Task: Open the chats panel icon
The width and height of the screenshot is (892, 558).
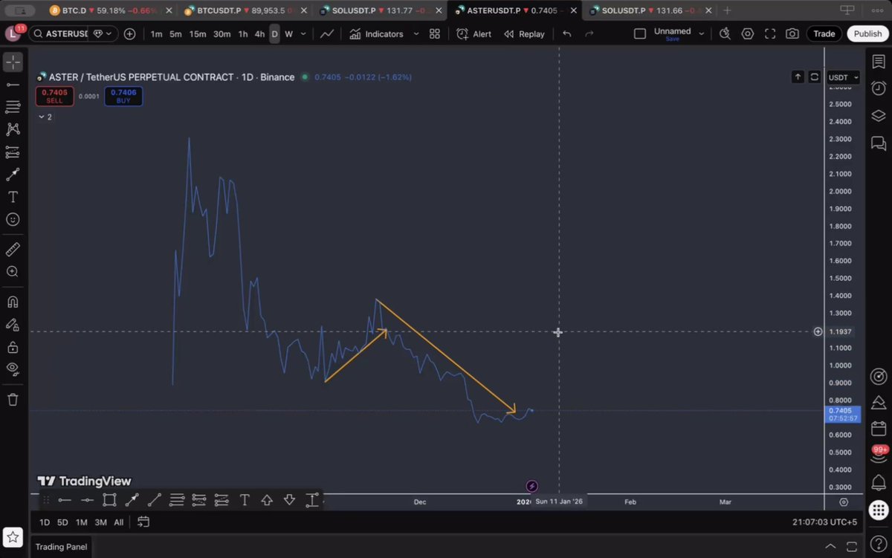Action: point(878,143)
